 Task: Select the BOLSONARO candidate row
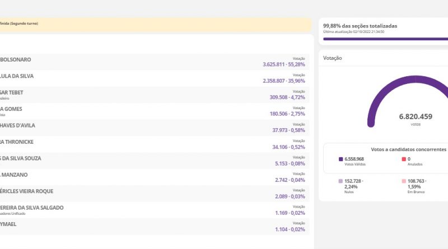[x=156, y=62]
